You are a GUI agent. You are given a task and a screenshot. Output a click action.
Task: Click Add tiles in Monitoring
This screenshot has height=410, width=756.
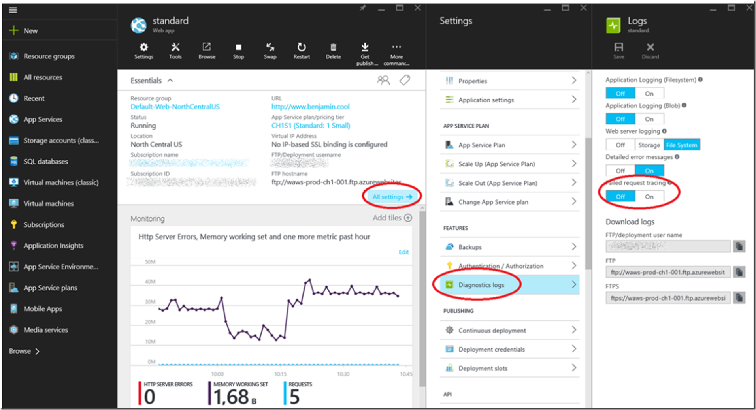click(x=392, y=218)
